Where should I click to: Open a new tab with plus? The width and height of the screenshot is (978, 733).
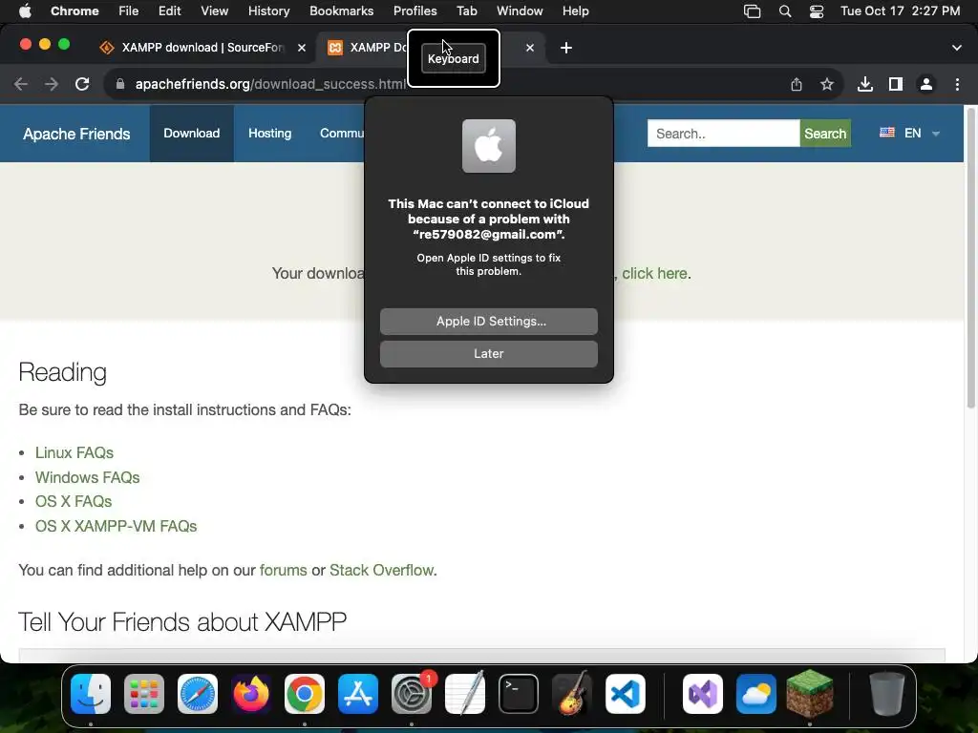point(565,48)
